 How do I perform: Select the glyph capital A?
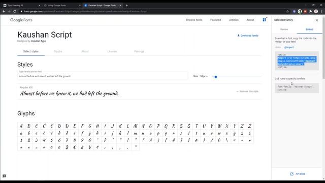point(21,126)
